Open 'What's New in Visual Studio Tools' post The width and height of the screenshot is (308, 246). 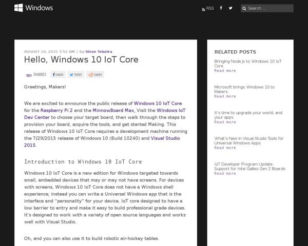coord(249,140)
